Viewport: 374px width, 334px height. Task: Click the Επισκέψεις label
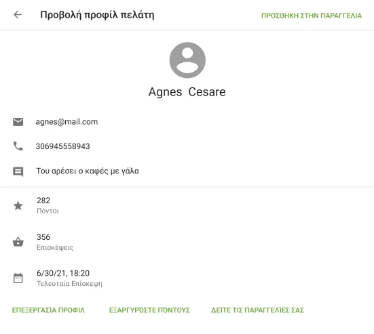[x=55, y=247]
